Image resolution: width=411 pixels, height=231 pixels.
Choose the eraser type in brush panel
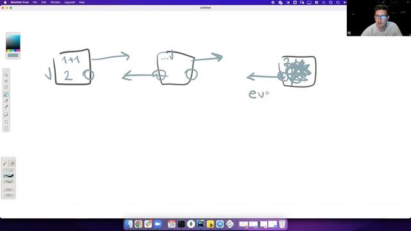[12, 164]
